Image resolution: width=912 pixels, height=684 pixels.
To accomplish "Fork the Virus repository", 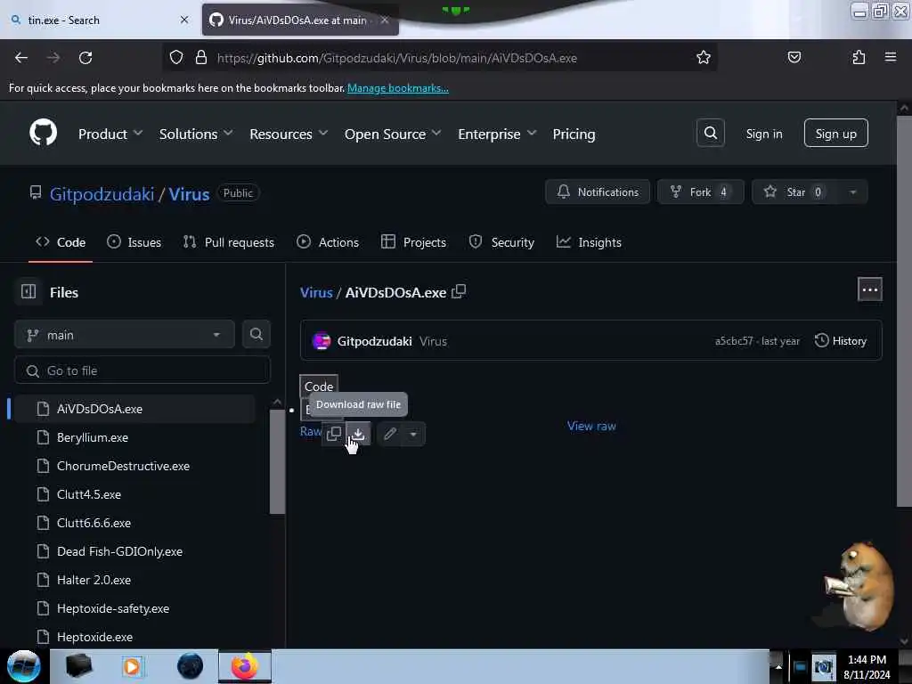I will 700,192.
